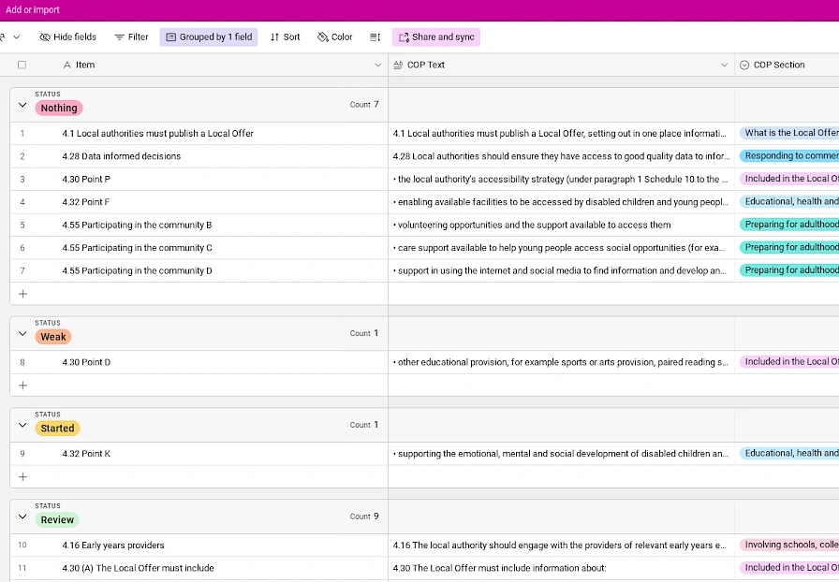This screenshot has width=839, height=582.
Task: Open the Color options
Action: (x=335, y=36)
